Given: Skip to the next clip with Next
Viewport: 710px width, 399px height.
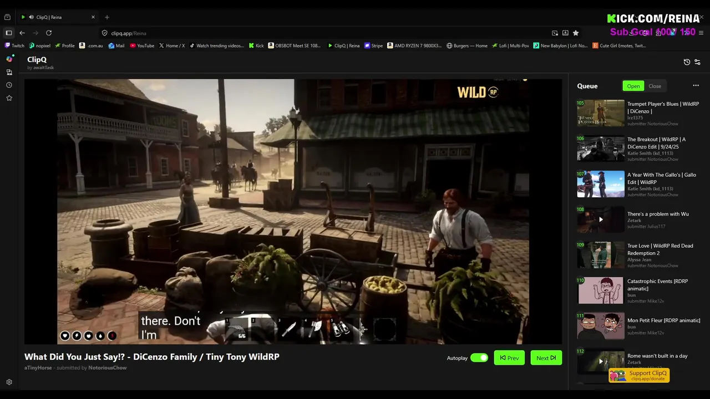Looking at the screenshot, I should tap(546, 358).
